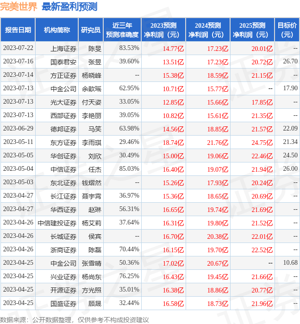Select the 近三年预测准确度 column header
Viewport: 300px width, 324px height.
point(122,30)
